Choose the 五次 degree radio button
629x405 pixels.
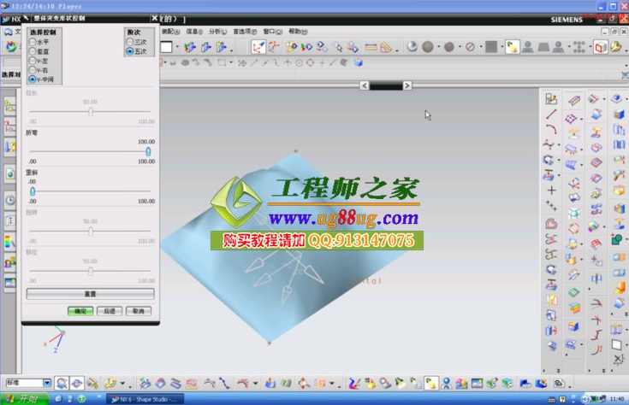[130, 51]
